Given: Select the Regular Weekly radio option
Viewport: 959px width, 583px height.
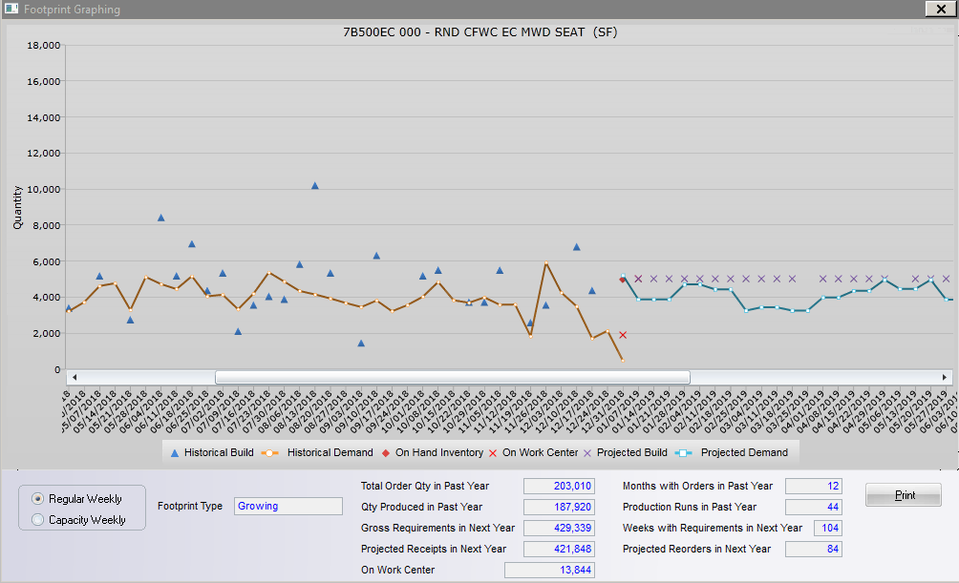Looking at the screenshot, I should click(x=38, y=499).
